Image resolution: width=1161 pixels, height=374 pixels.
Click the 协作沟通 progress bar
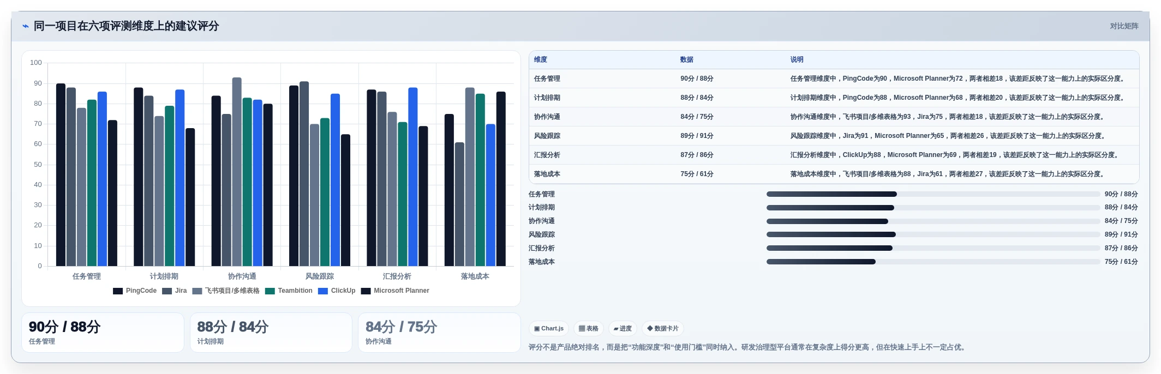click(933, 221)
